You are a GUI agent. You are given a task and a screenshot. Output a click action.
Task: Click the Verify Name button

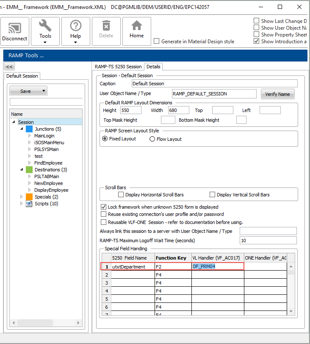coord(277,94)
